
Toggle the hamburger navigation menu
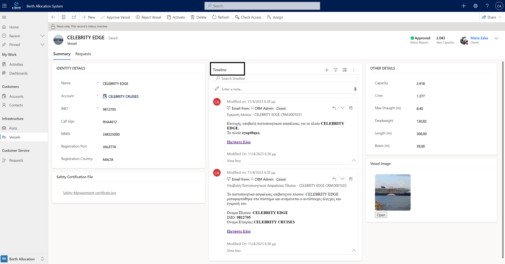pos(4,17)
